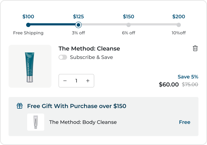Viewport: 207px width, 145px height.
Task: Click the $125 progress milestone marker
Action: click(78, 25)
